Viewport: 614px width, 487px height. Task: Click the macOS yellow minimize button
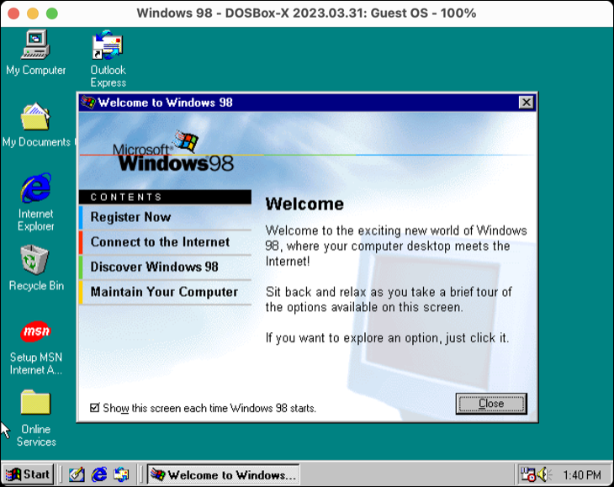coord(33,13)
